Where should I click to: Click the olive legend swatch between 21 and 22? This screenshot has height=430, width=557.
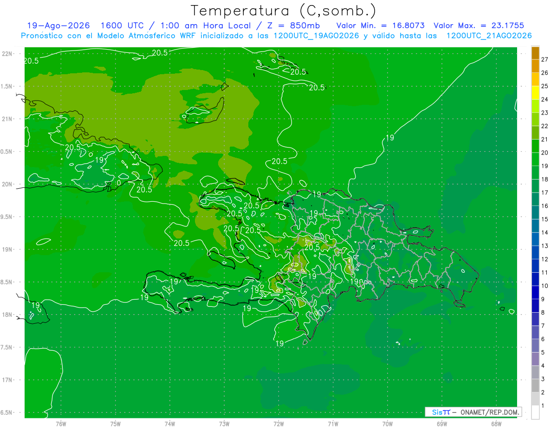tap(535, 133)
